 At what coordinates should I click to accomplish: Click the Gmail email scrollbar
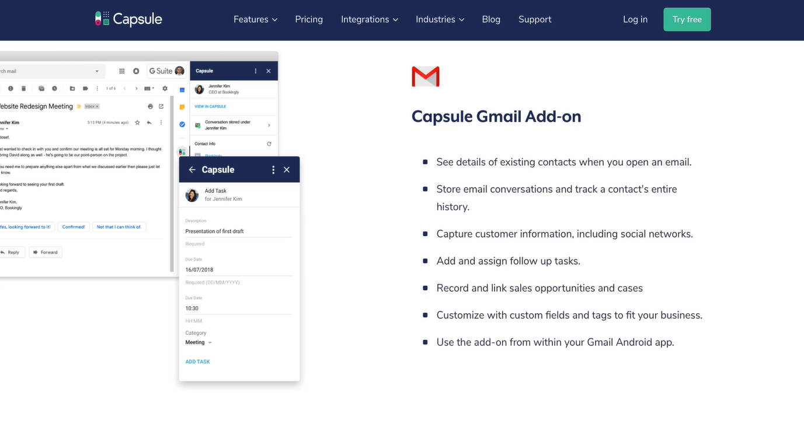pyautogui.click(x=172, y=184)
